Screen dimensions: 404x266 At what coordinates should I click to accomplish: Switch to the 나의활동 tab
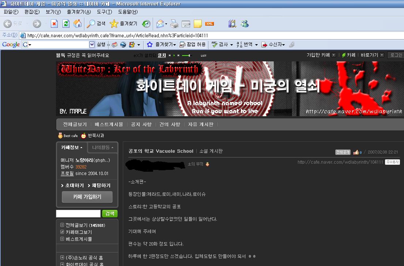point(103,147)
